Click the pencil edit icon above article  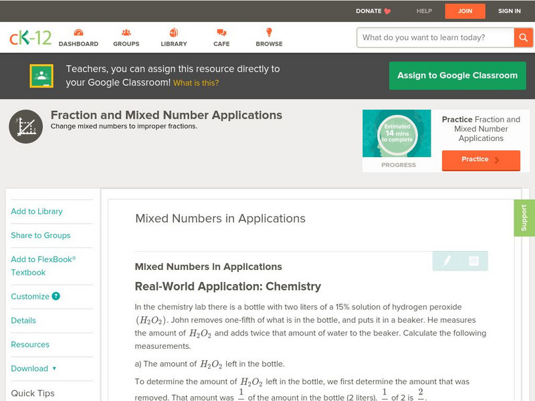click(x=447, y=260)
